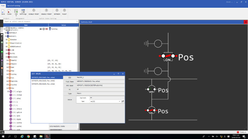This screenshot has height=139, width=248.
Task: Toggle the bottom ON switch symbol in the diagram
Action: [x=151, y=111]
